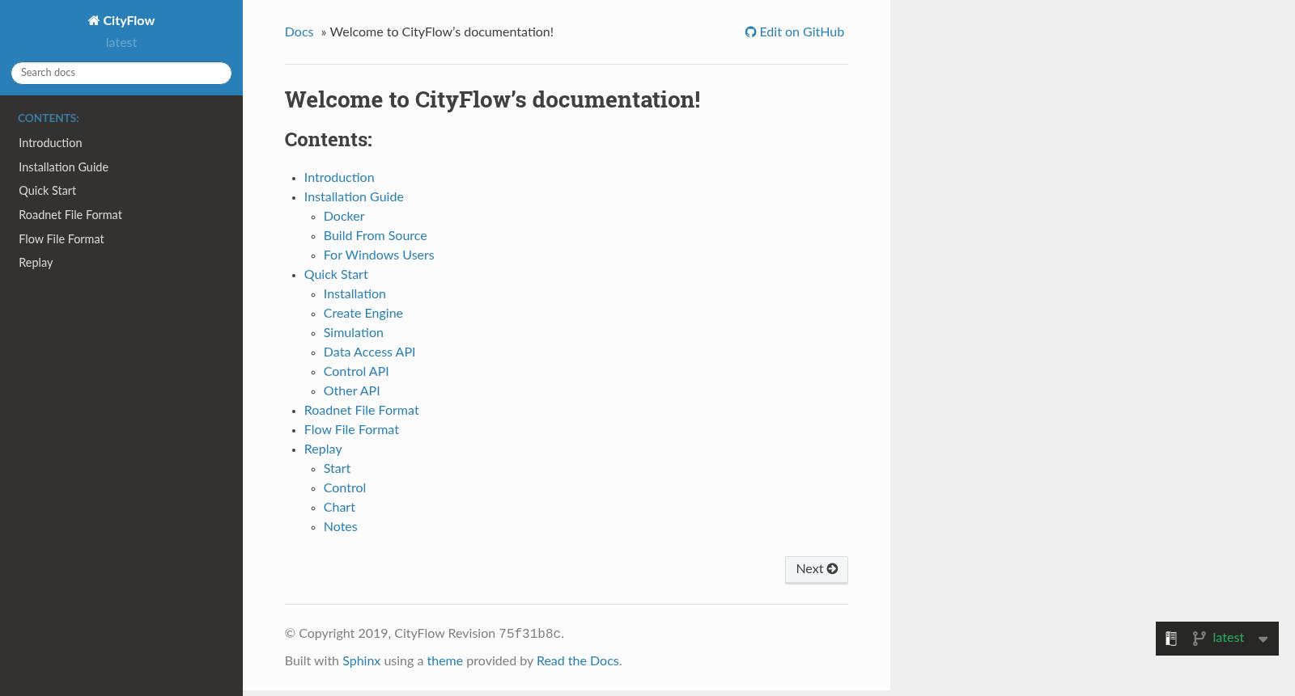1295x696 pixels.
Task: Go to the Chart subsection link
Action: tap(339, 508)
